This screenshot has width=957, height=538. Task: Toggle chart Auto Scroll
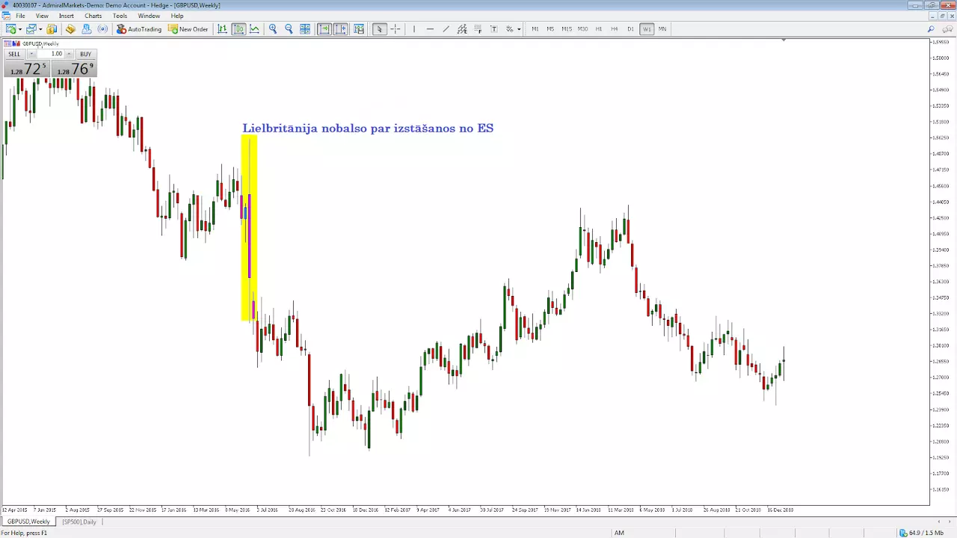pyautogui.click(x=324, y=29)
